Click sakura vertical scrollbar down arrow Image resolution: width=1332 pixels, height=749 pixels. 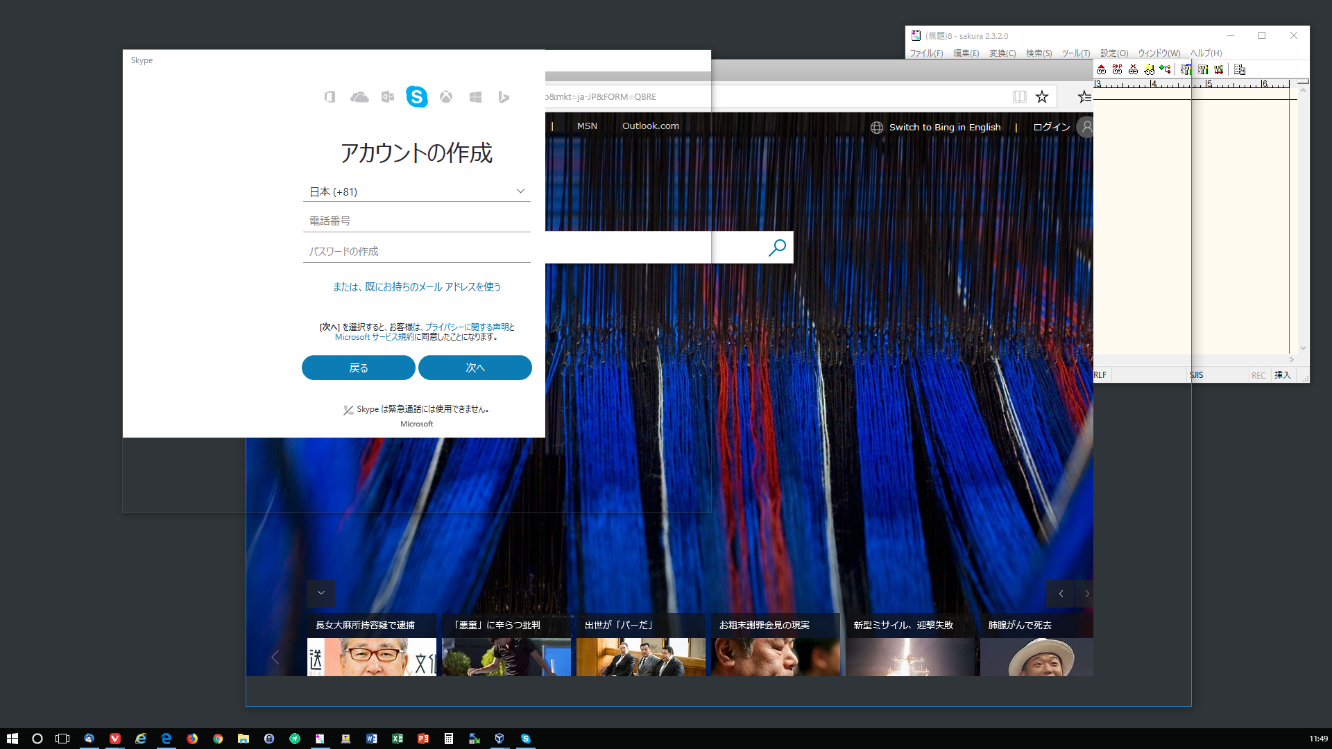pyautogui.click(x=1303, y=348)
